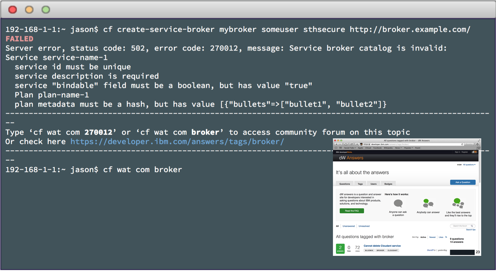Click the Share icon in browser toolbar
This screenshot has height=271, width=496.
[352, 144]
